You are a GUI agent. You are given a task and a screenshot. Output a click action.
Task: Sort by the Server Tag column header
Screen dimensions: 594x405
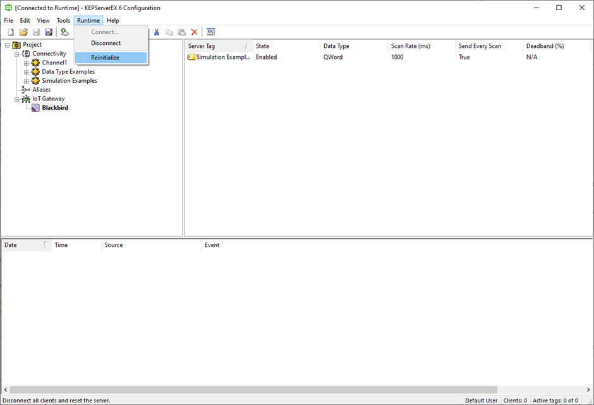coord(219,46)
